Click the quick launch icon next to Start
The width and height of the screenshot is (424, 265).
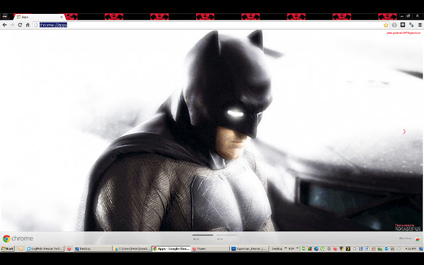click(x=21, y=249)
